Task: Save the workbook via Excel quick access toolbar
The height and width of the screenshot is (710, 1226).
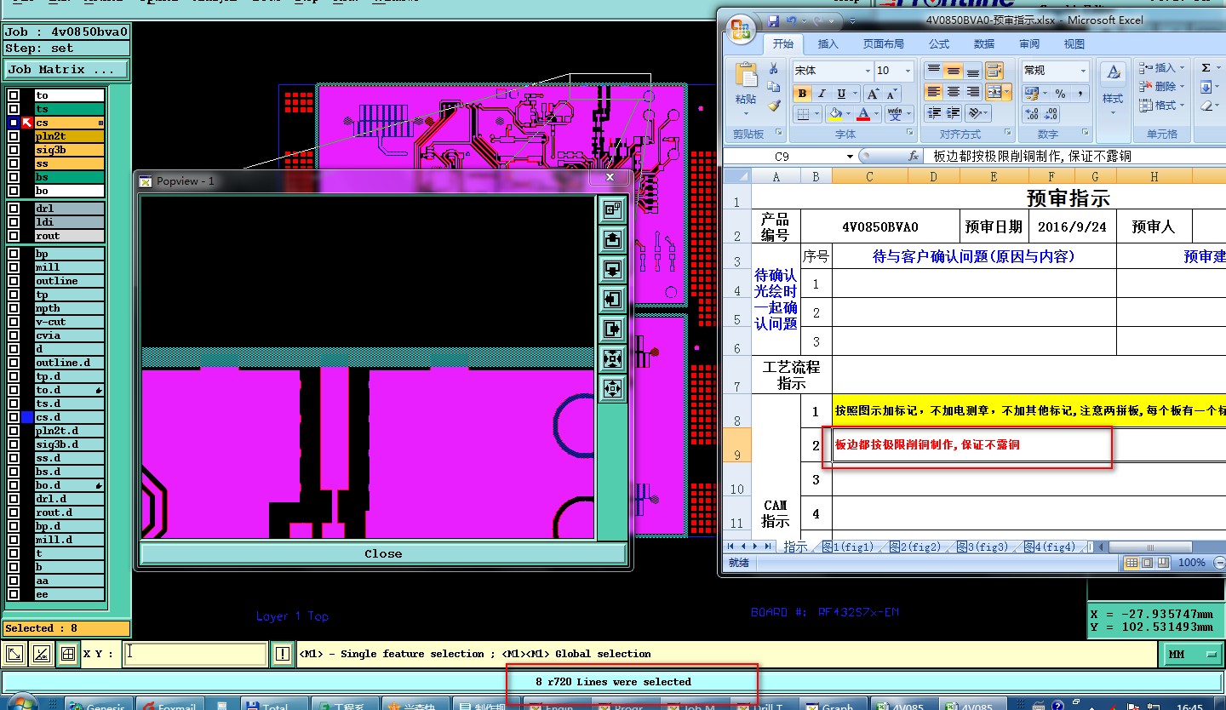Action: click(x=773, y=20)
